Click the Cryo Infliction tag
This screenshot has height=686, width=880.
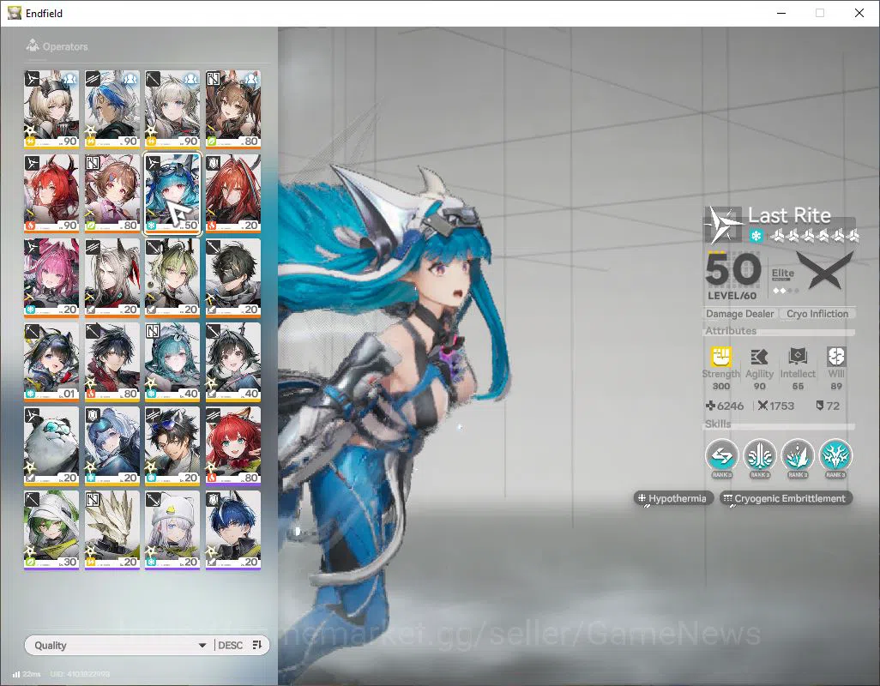click(817, 314)
